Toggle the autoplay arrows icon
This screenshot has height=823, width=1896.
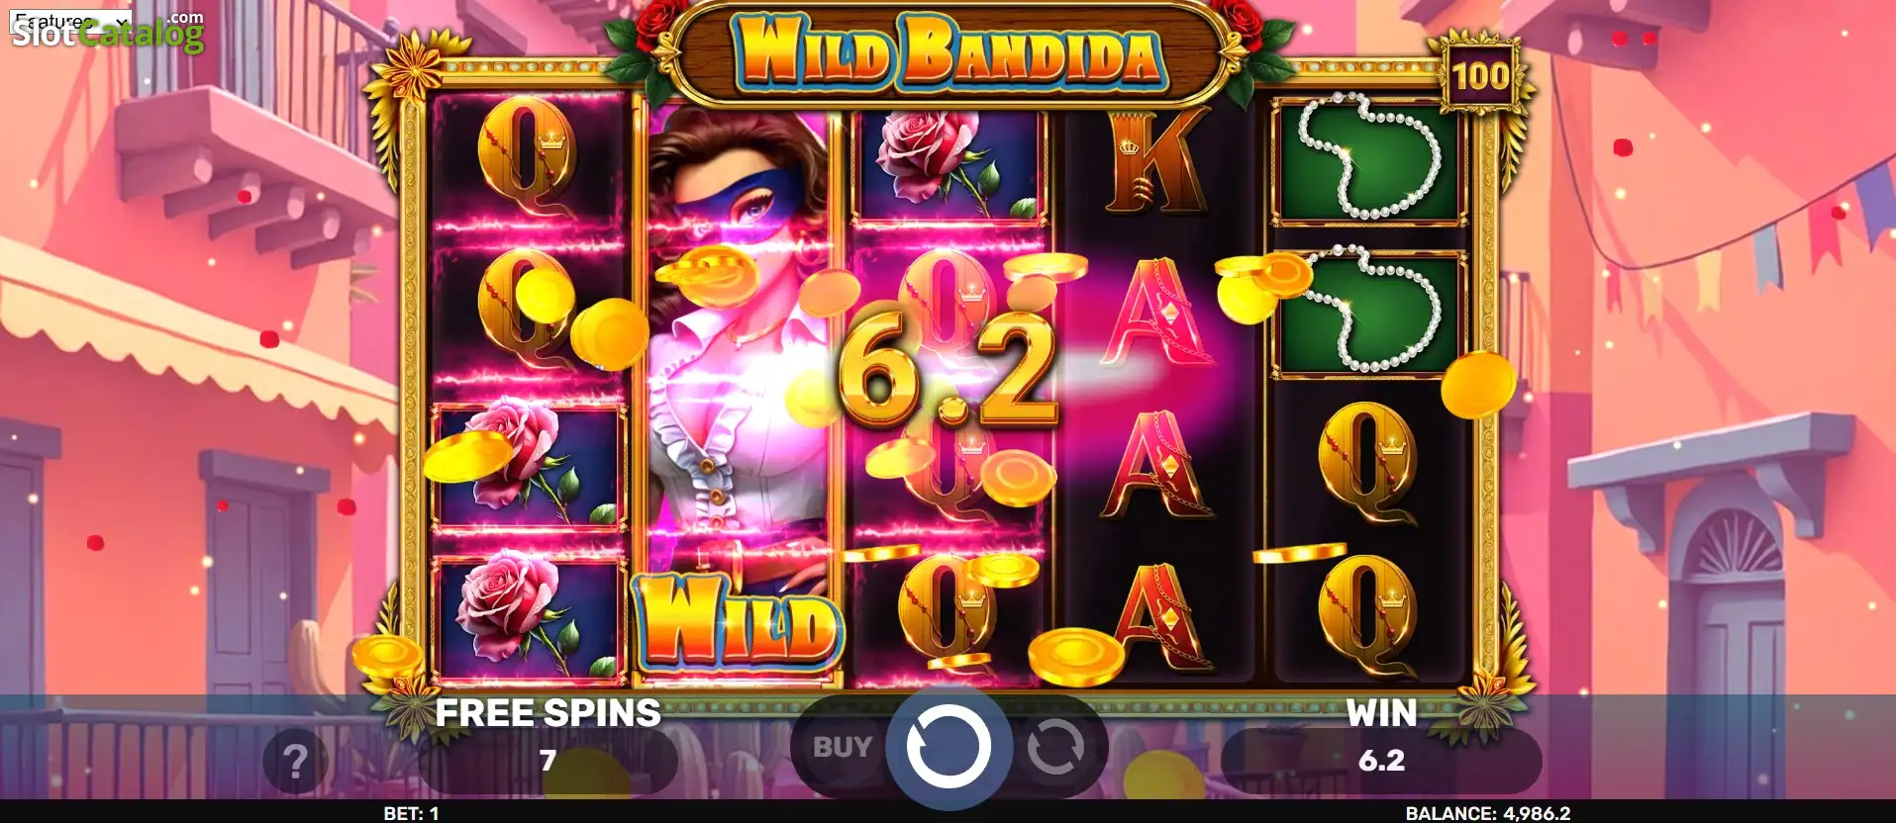(x=1054, y=749)
